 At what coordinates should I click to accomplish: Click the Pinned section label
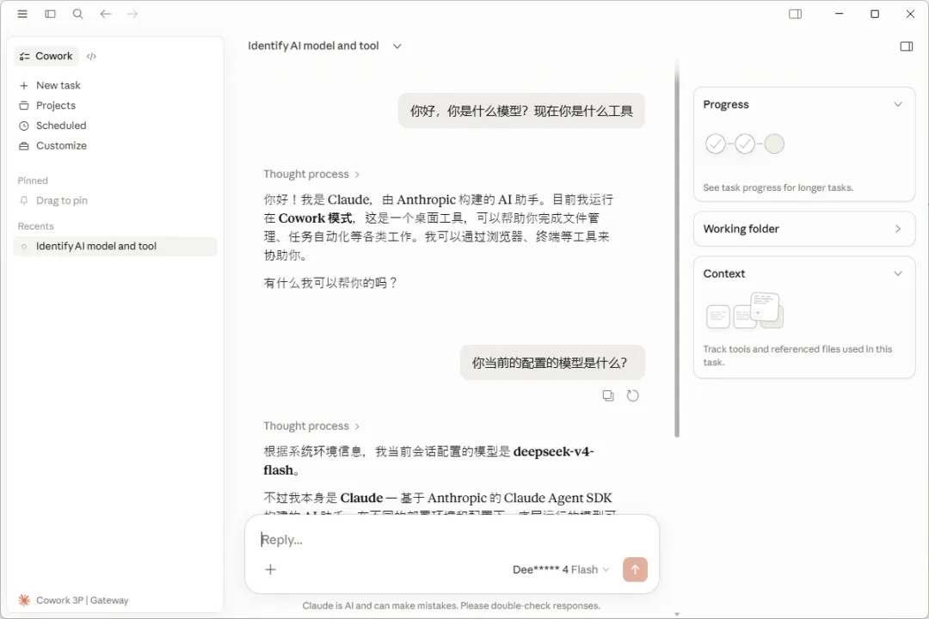(33, 181)
